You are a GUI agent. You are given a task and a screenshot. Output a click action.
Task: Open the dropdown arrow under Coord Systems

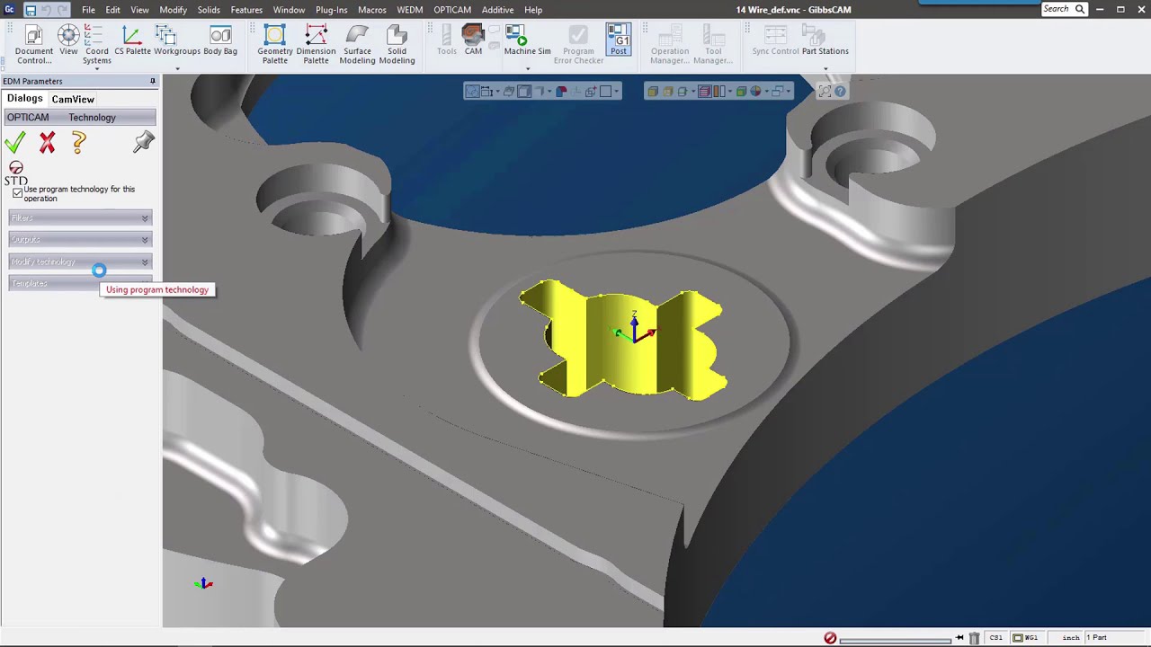point(97,69)
